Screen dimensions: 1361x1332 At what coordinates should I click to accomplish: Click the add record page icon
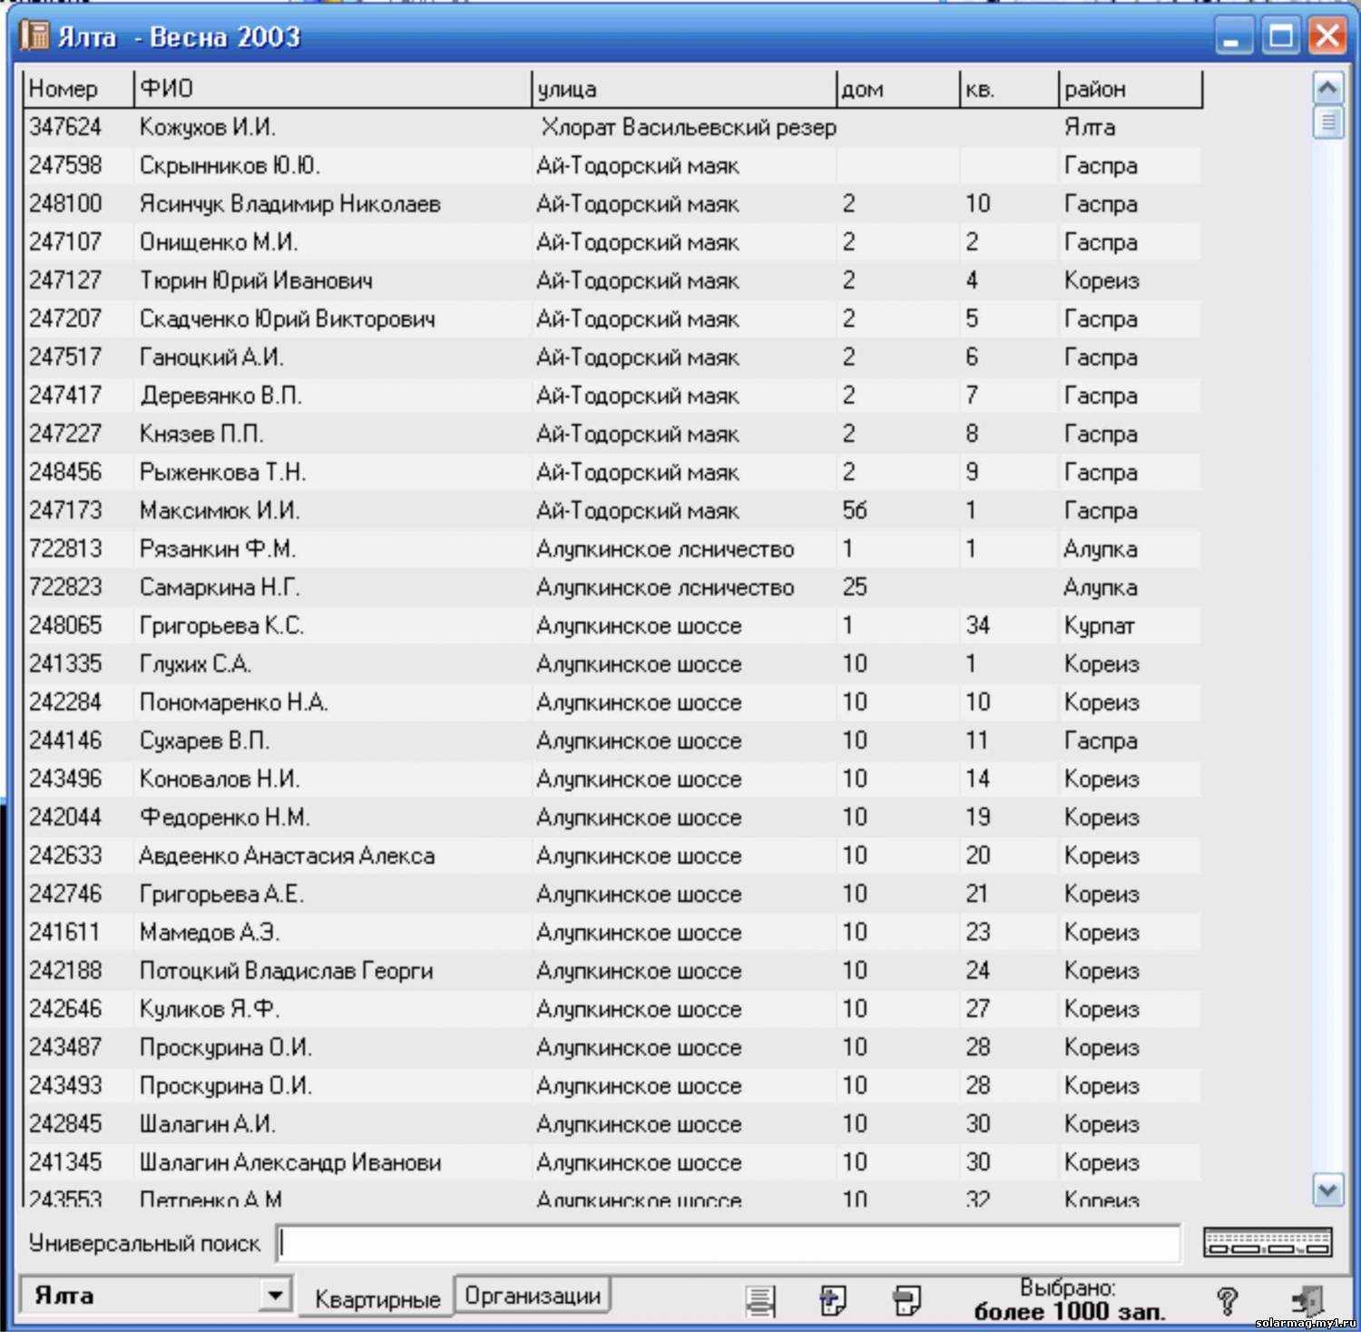(x=832, y=1300)
